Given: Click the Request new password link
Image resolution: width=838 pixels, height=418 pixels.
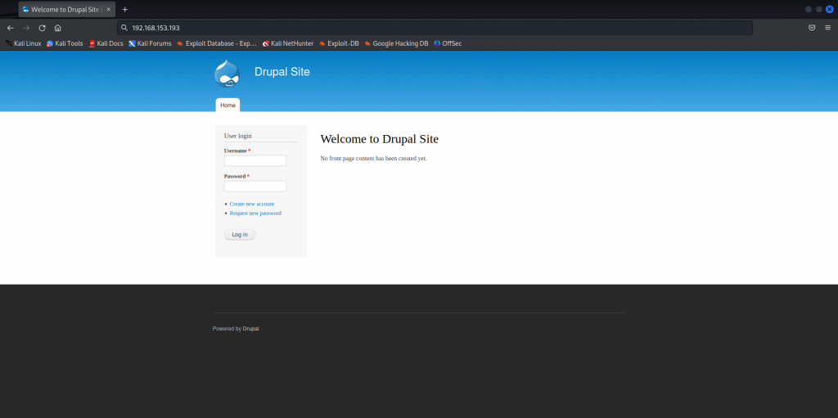Looking at the screenshot, I should tap(255, 213).
